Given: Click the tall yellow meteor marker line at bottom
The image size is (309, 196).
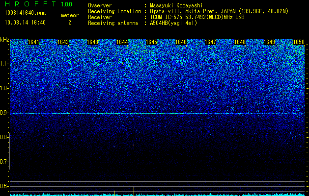Looking at the screenshot, I should 134,191.
